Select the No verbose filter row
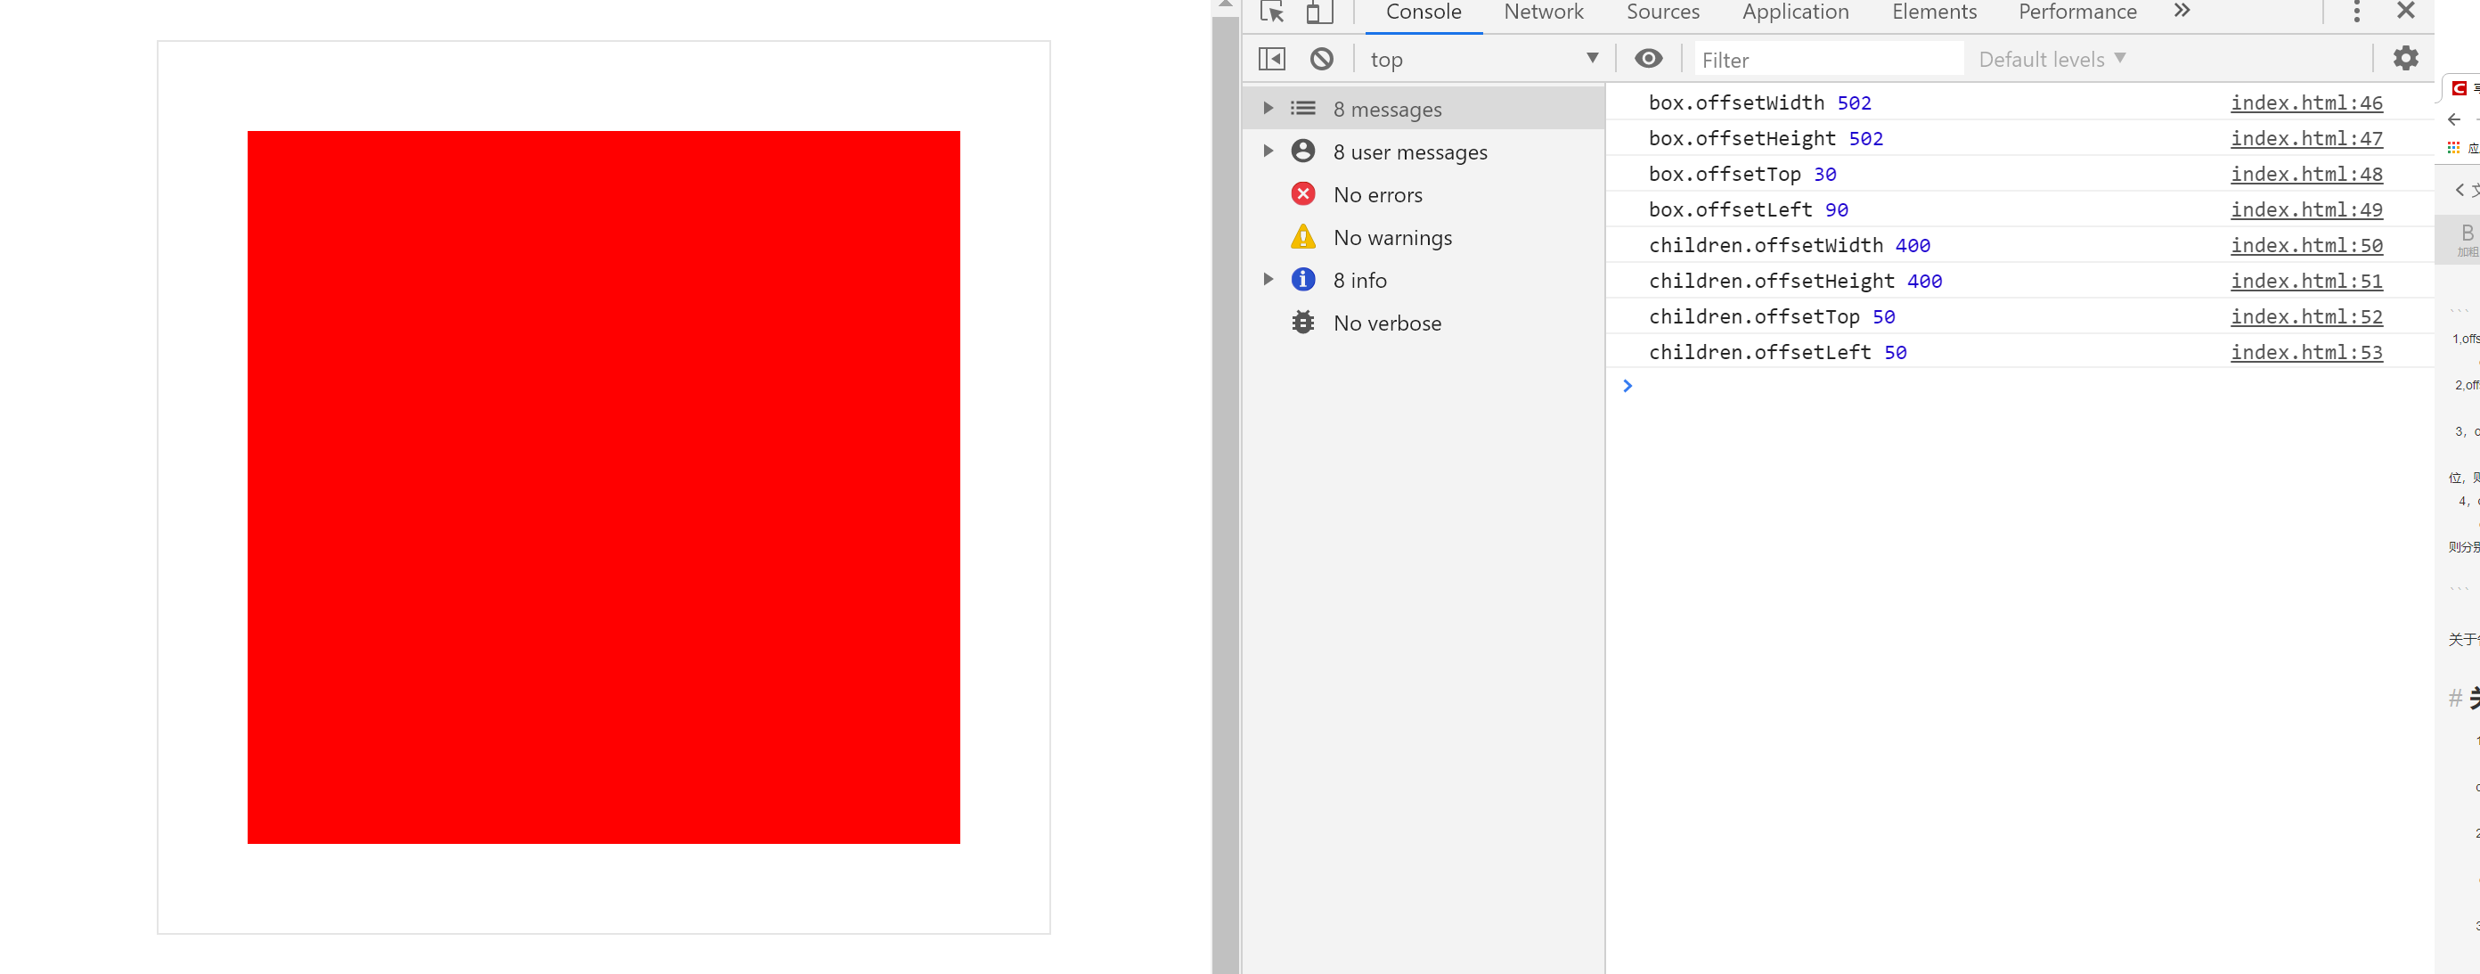Image resolution: width=2480 pixels, height=974 pixels. [1386, 323]
